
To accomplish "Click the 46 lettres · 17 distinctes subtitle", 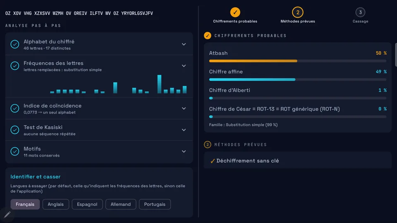I will (47, 48).
